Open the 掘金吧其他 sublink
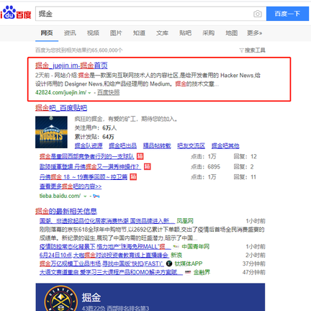311x311 pixels. pos(225,145)
